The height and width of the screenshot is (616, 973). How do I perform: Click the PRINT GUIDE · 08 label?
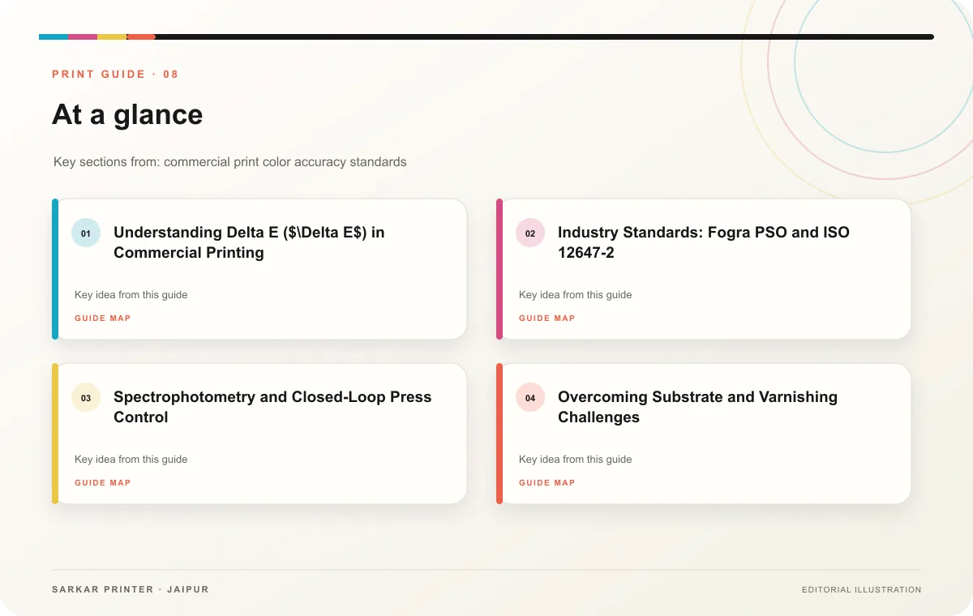tap(115, 75)
